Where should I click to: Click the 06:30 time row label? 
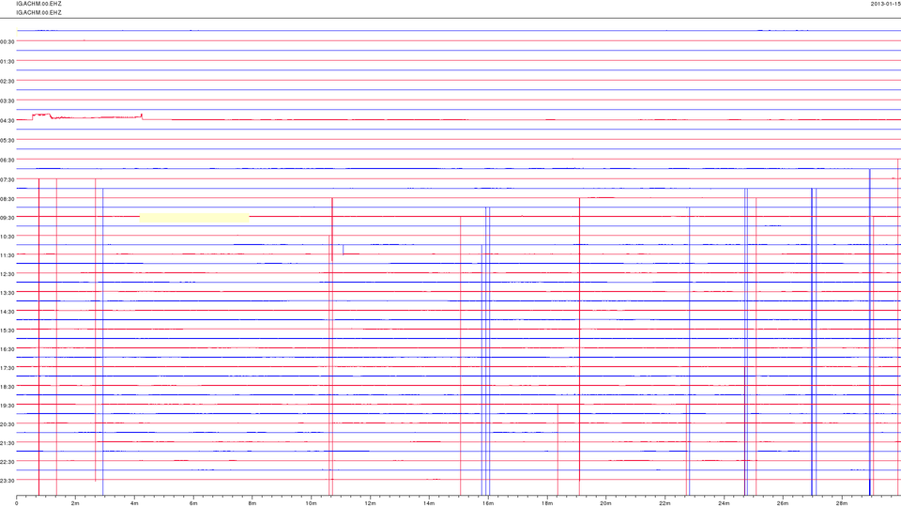point(8,160)
